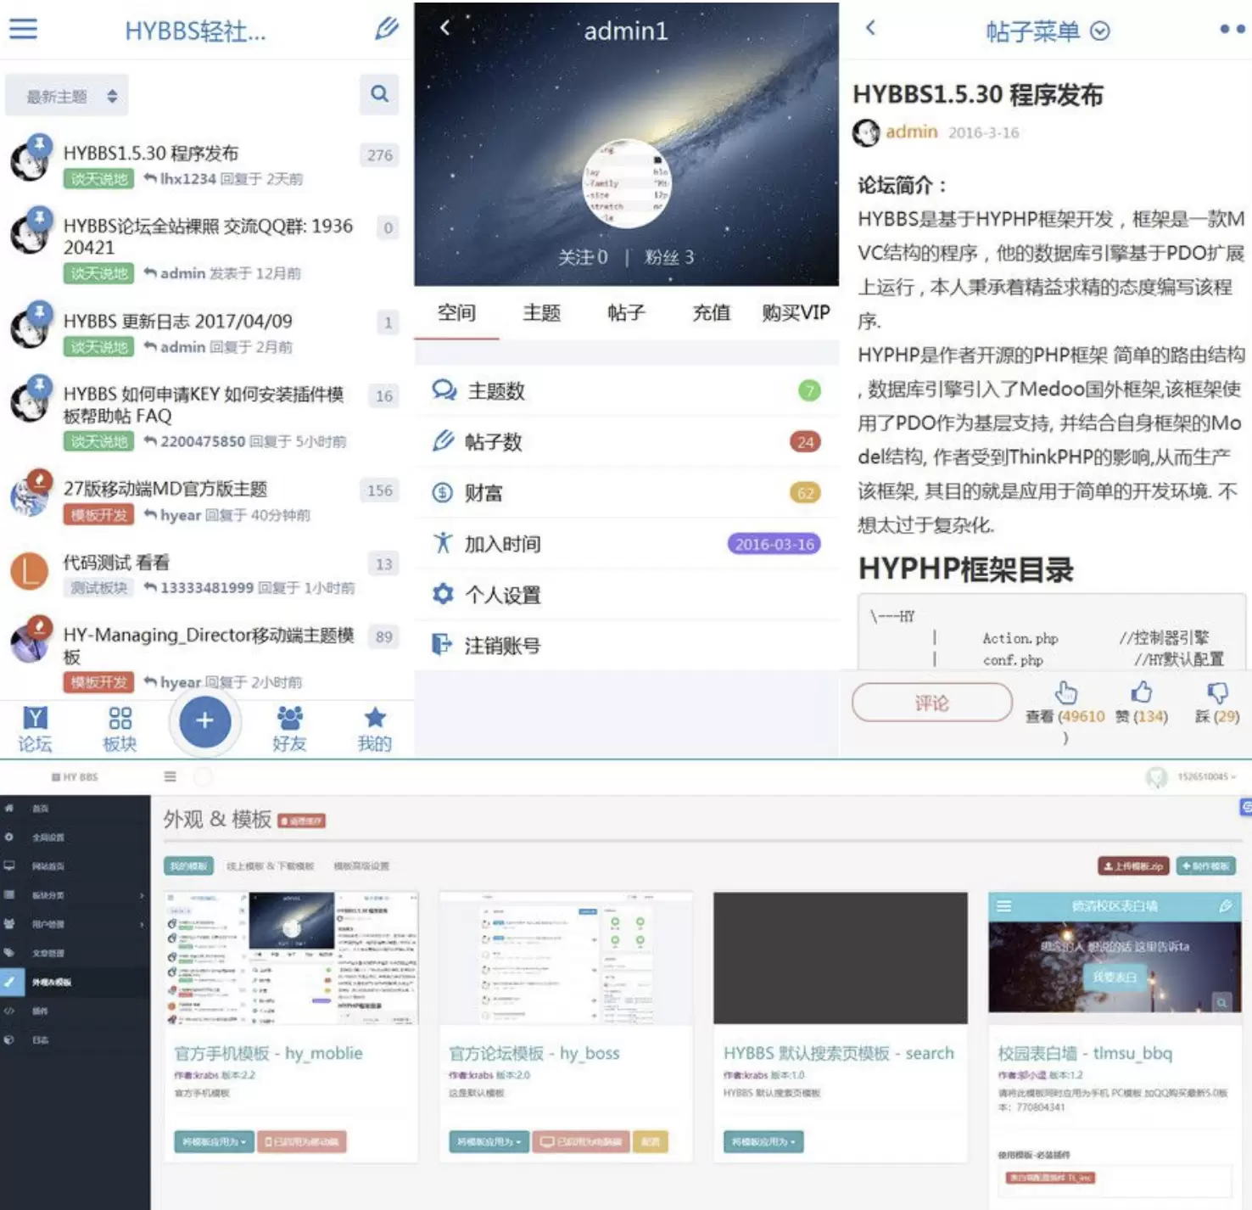The width and height of the screenshot is (1252, 1210).
Task: Click the 注销账号 logout icon
Action: click(x=442, y=645)
